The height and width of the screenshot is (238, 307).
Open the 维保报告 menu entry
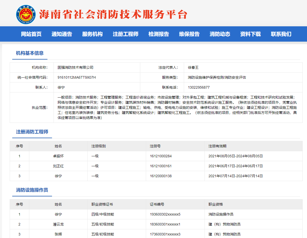(189, 34)
